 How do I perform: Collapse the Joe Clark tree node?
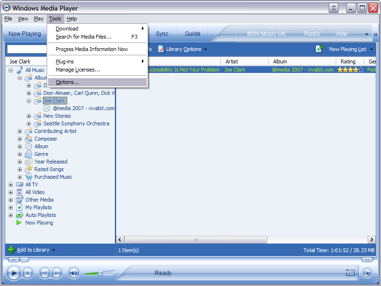coord(29,101)
